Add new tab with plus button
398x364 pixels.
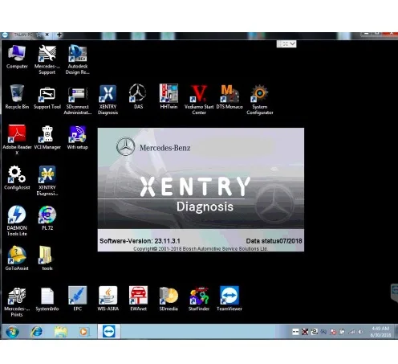59,35
